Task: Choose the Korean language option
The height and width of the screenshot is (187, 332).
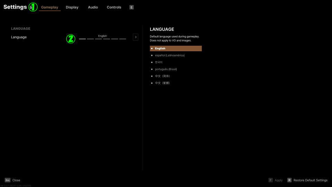Action: [159, 62]
